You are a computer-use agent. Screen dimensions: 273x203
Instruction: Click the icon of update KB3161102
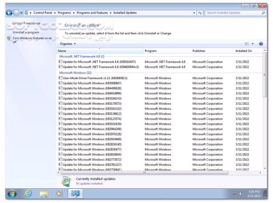(x=60, y=109)
